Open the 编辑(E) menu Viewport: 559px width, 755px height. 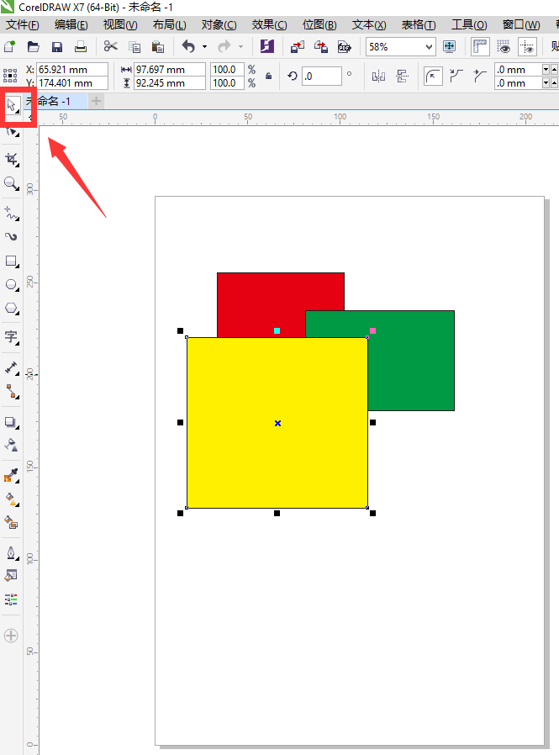(71, 25)
